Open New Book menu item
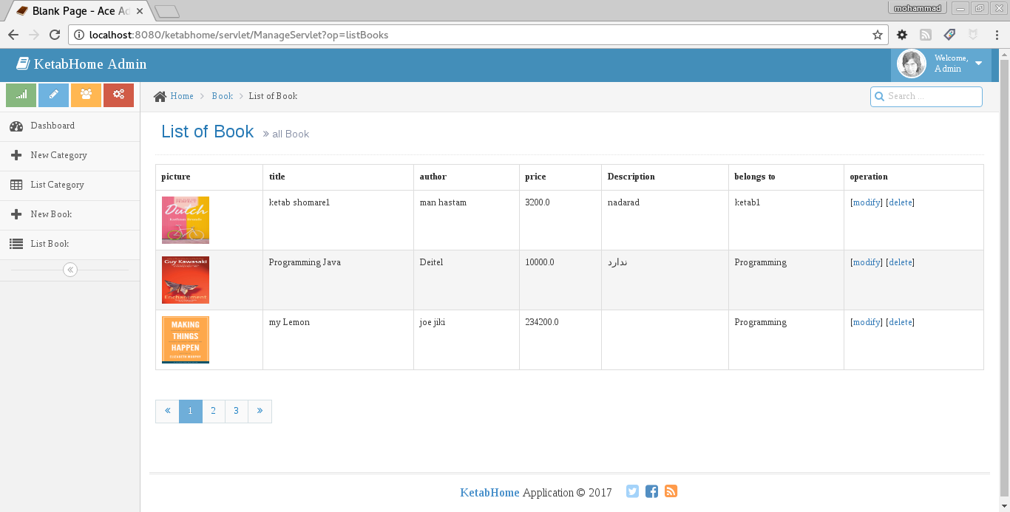The image size is (1010, 512). coord(70,215)
